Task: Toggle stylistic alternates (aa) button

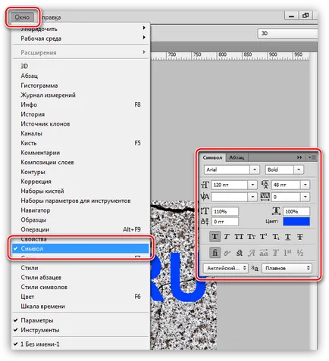Action: pos(264,253)
